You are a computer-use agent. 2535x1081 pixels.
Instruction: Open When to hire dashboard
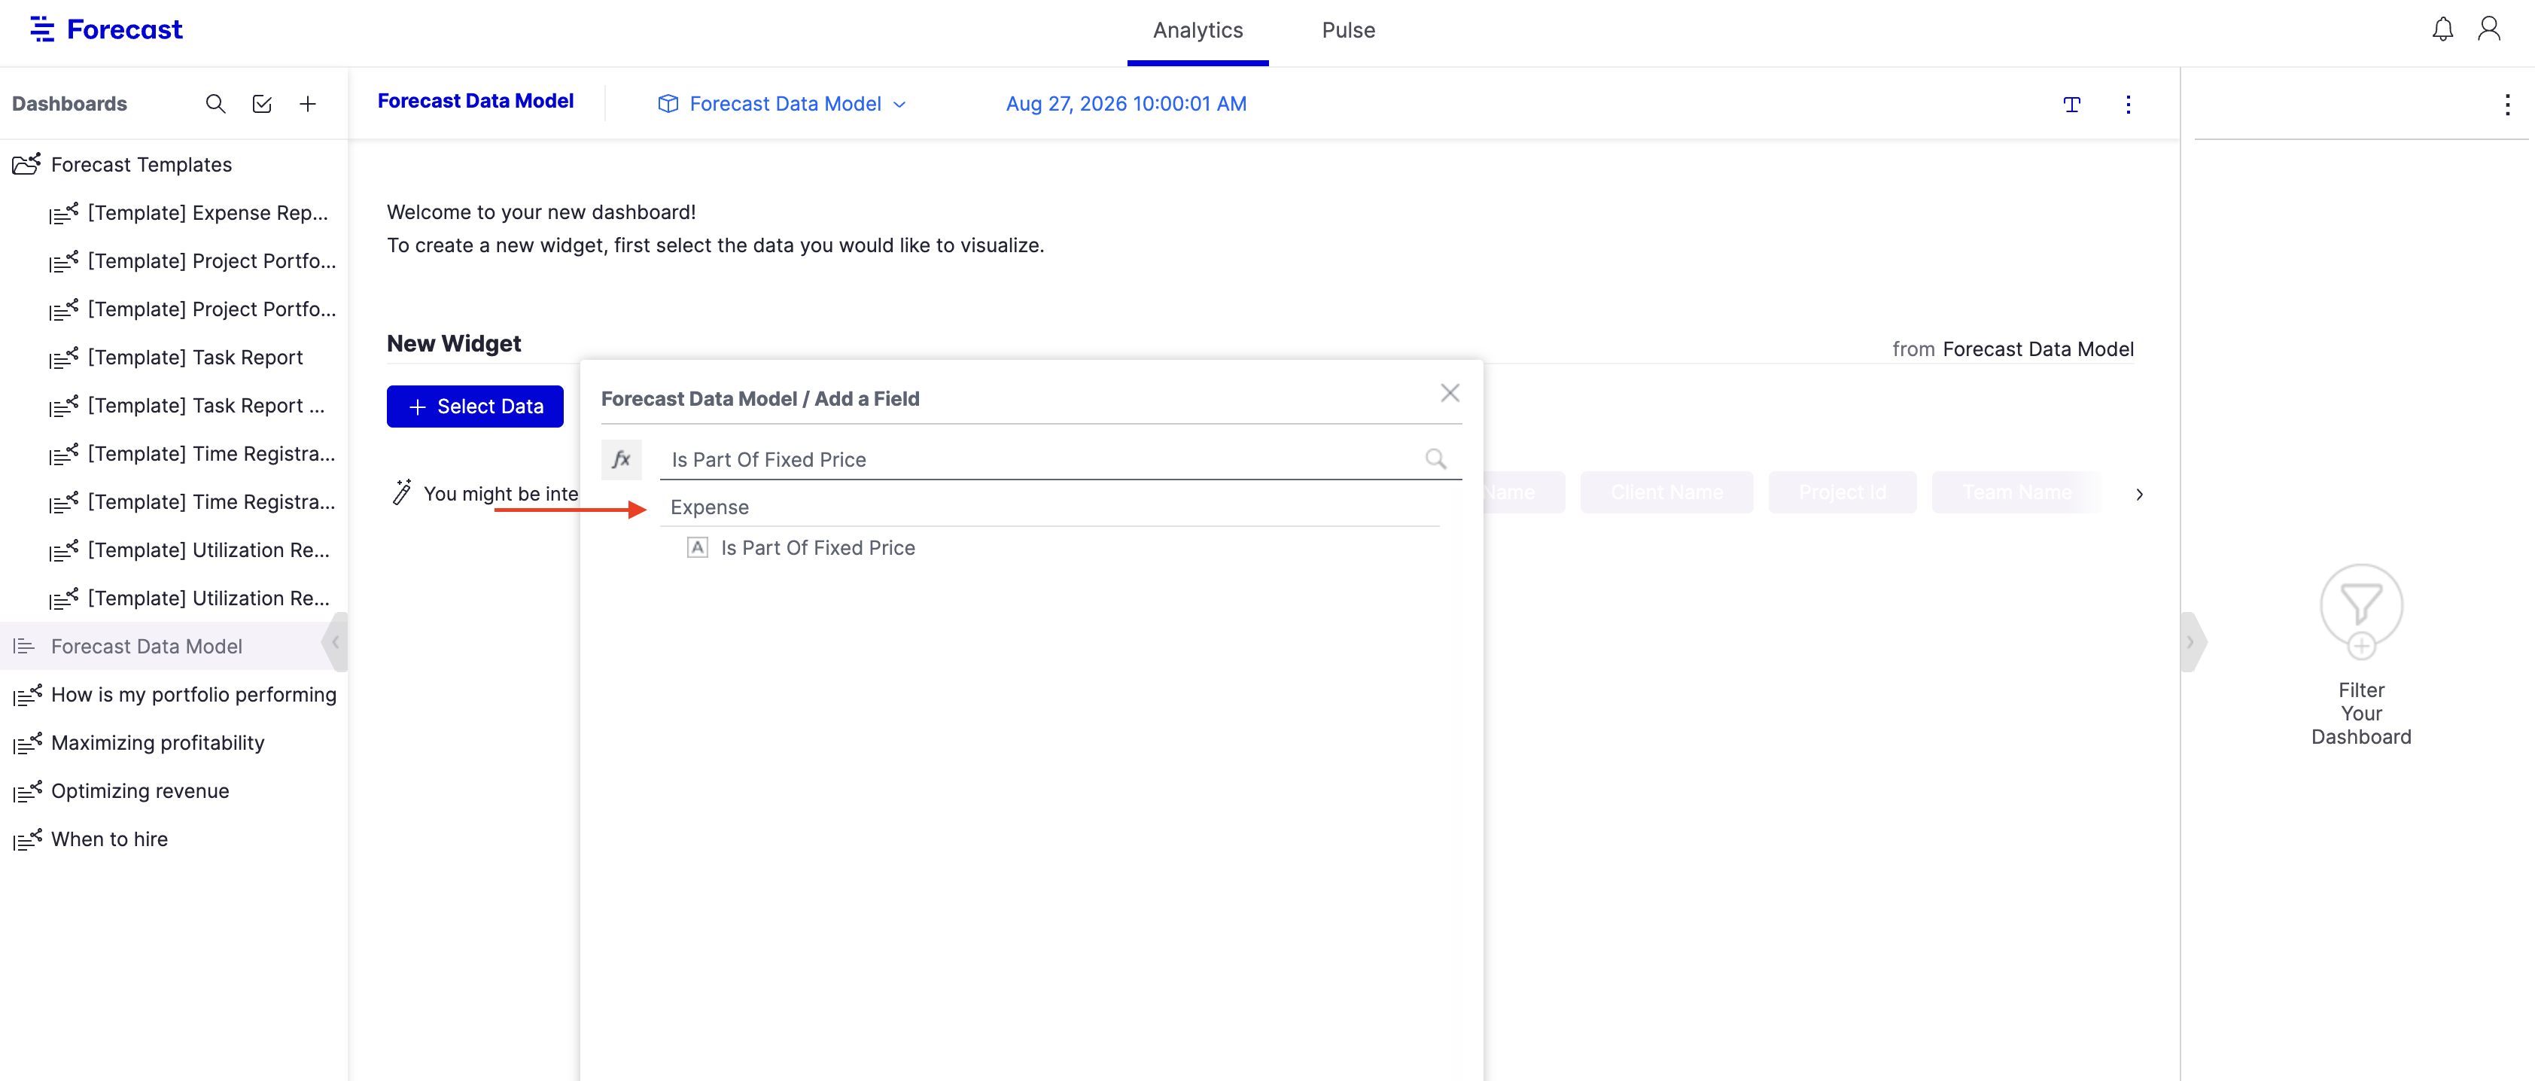click(x=109, y=839)
